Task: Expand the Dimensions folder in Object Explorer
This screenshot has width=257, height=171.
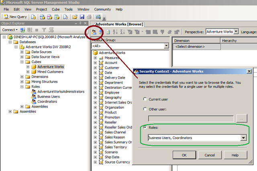Action: [22, 77]
